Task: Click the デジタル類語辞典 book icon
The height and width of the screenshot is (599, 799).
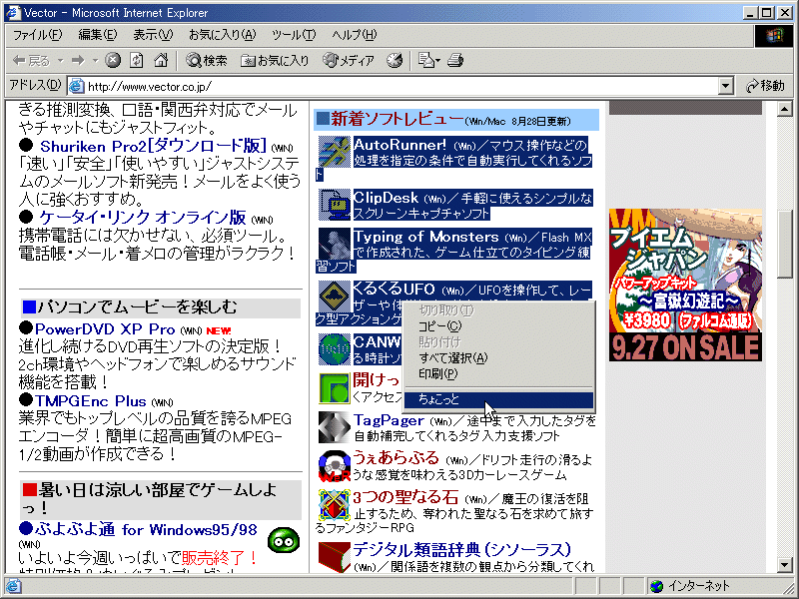Action: click(335, 557)
